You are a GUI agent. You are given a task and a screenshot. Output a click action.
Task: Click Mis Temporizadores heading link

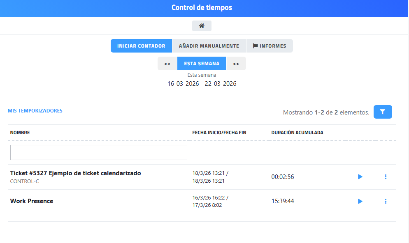point(35,111)
